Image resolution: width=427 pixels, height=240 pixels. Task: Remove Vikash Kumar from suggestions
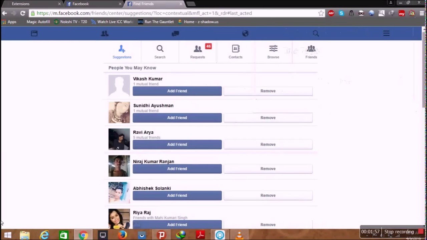(x=268, y=91)
